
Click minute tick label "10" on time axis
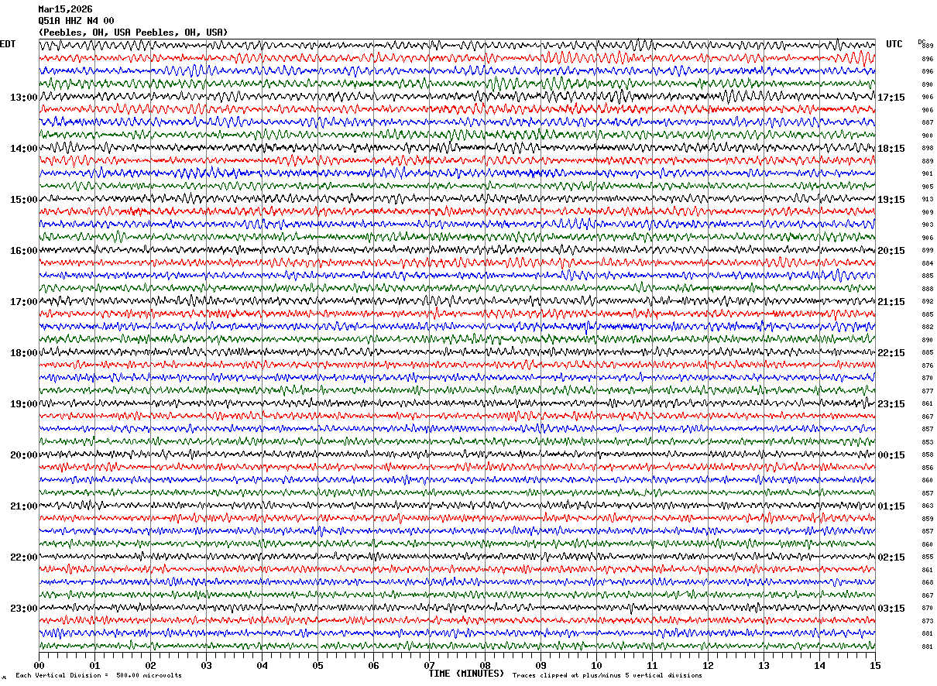[596, 665]
